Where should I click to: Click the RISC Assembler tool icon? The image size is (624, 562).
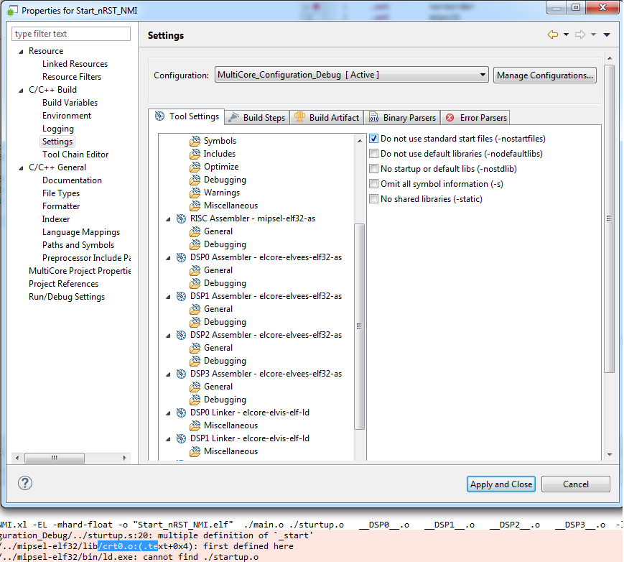tap(181, 218)
